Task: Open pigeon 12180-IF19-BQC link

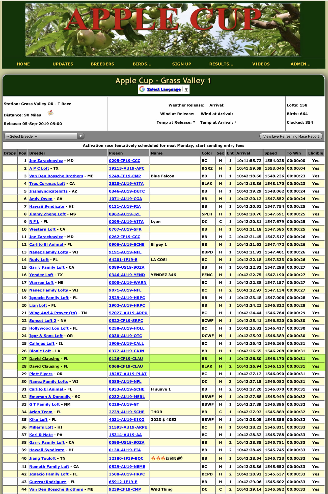Action: (126, 458)
